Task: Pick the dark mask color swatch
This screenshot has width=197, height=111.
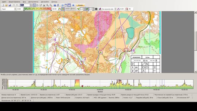Action: [96, 9]
